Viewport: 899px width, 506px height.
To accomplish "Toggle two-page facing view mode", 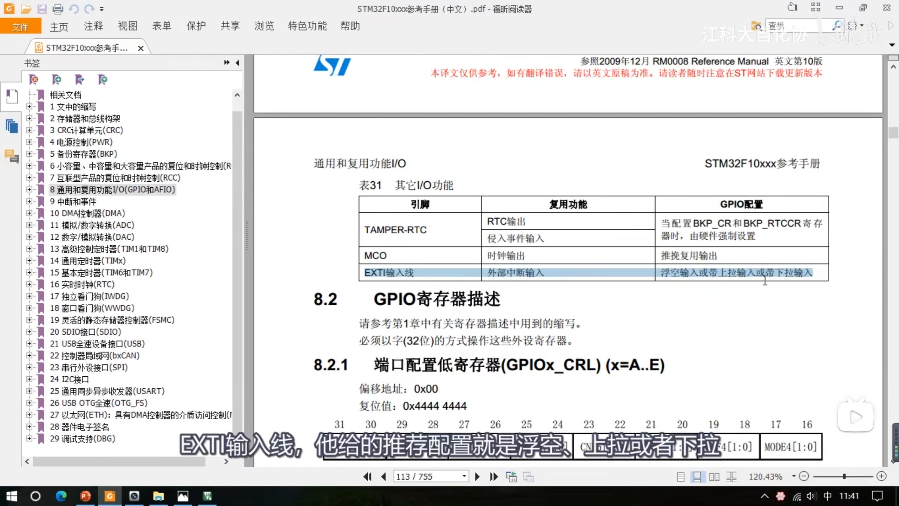I will pos(714,477).
